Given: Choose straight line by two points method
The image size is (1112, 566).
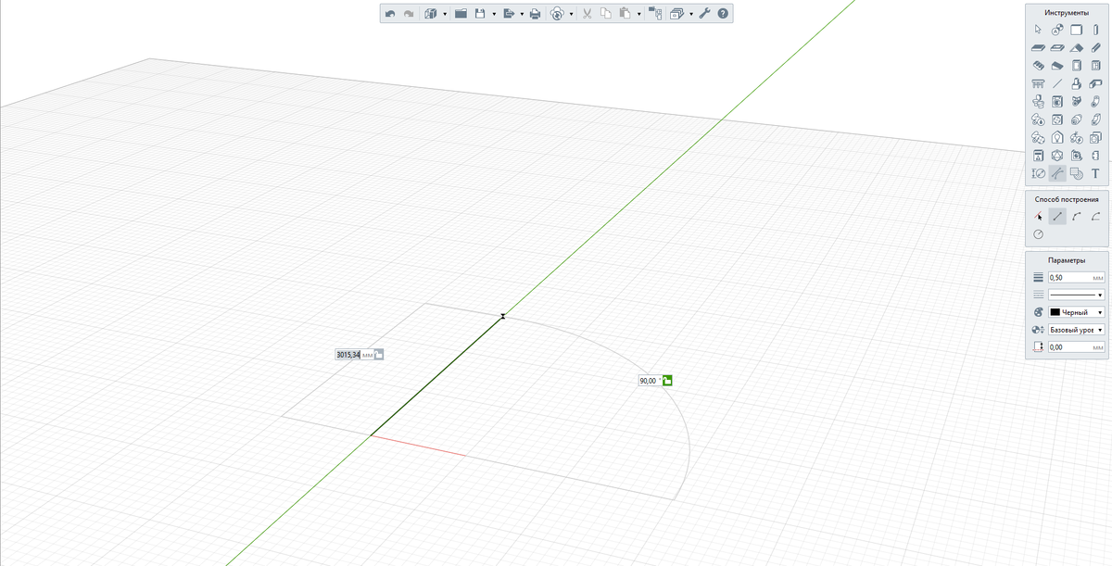Looking at the screenshot, I should pos(1057,217).
